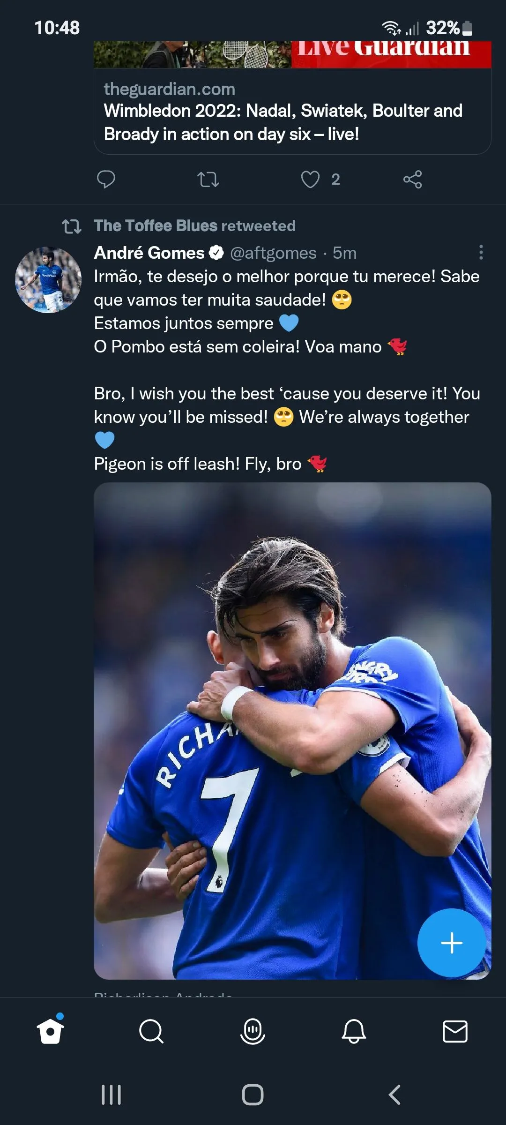Open The Toffee Blues retweeted label
506x1125 pixels.
pyautogui.click(x=194, y=226)
